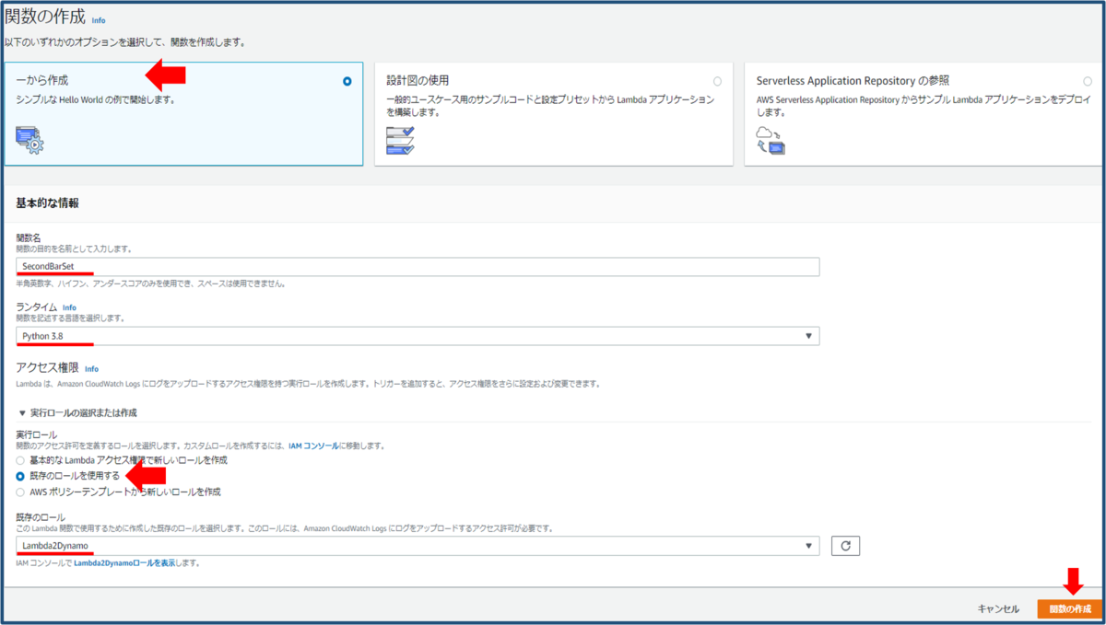1106x625 pixels.
Task: Refresh the existing roles list
Action: (845, 546)
